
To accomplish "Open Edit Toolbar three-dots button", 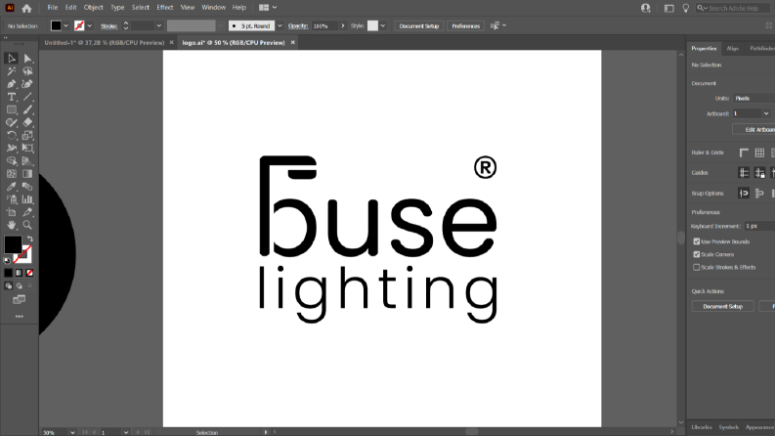I will pos(20,317).
